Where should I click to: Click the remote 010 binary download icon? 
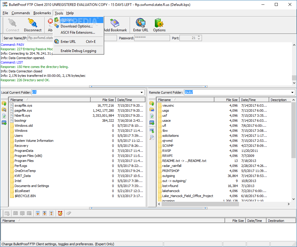tap(152, 131)
